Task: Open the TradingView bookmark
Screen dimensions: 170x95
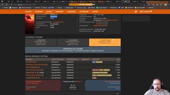Action: [x=14, y=8]
